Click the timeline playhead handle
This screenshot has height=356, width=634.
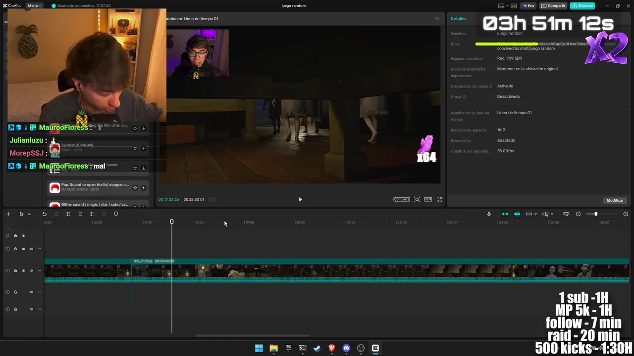pyautogui.click(x=172, y=222)
